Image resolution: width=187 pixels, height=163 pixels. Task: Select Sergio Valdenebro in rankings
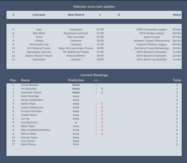tap(32, 100)
